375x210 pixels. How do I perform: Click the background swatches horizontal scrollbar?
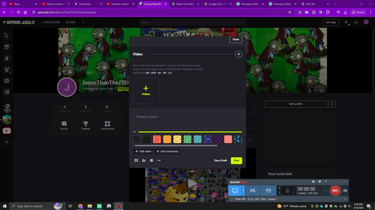(x=176, y=146)
